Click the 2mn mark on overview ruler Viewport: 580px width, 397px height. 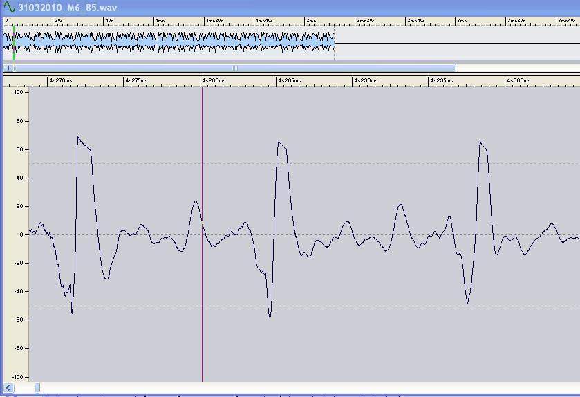coord(310,21)
